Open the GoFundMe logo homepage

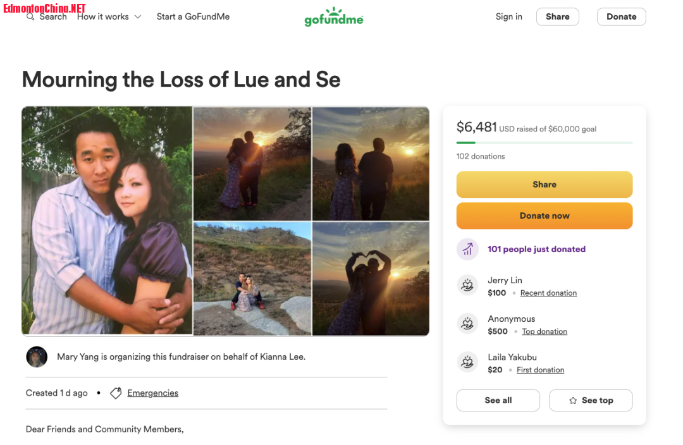click(334, 16)
